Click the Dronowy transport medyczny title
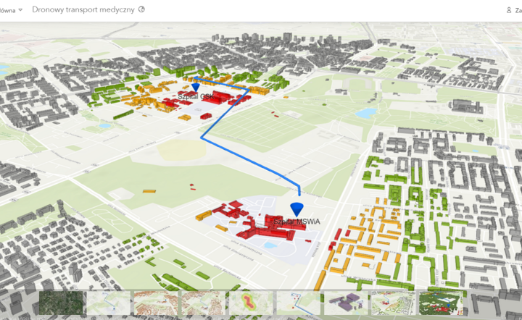The height and width of the screenshot is (320, 522). tap(83, 9)
